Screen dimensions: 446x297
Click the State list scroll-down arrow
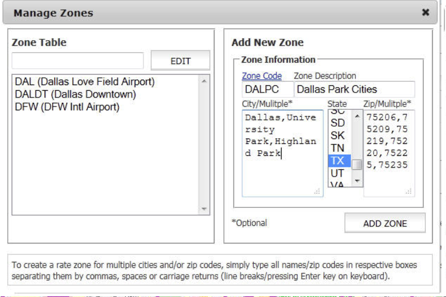tap(357, 182)
